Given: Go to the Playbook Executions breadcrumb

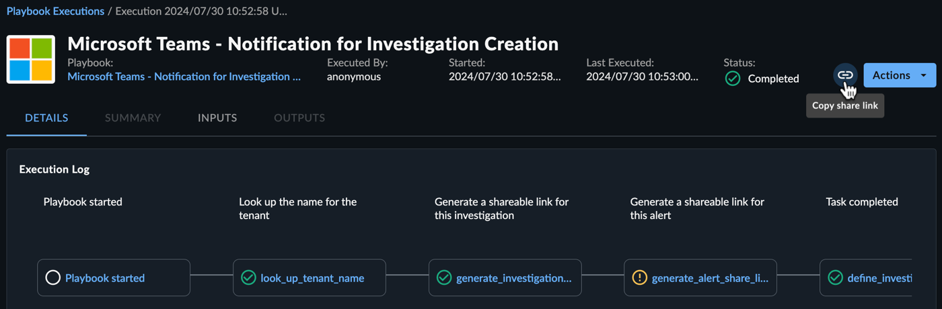Looking at the screenshot, I should coord(55,11).
